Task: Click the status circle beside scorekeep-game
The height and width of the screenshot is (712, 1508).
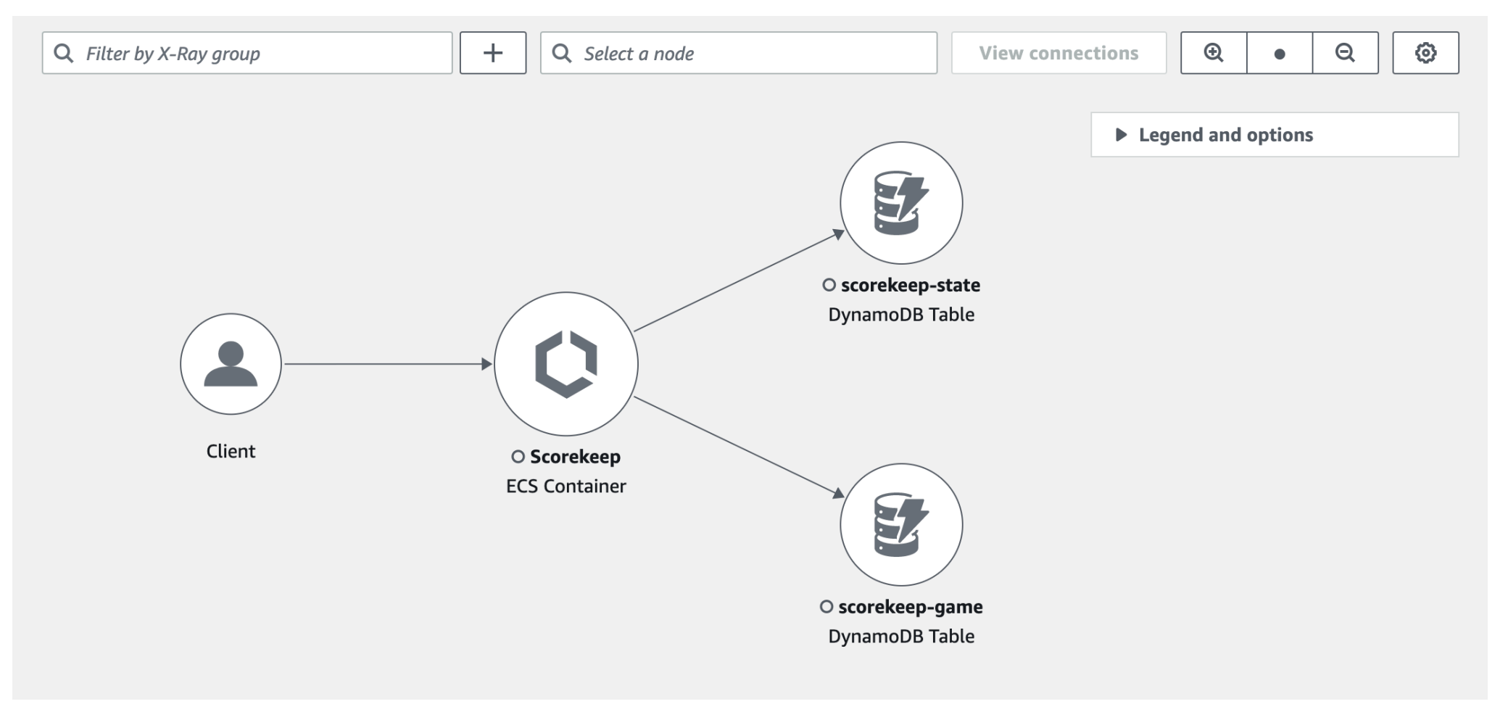Action: [x=826, y=607]
